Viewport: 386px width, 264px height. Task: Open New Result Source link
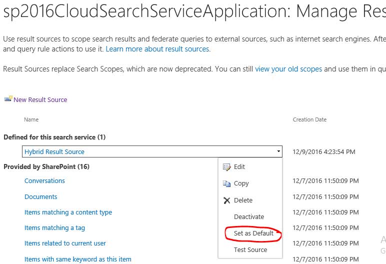point(40,99)
